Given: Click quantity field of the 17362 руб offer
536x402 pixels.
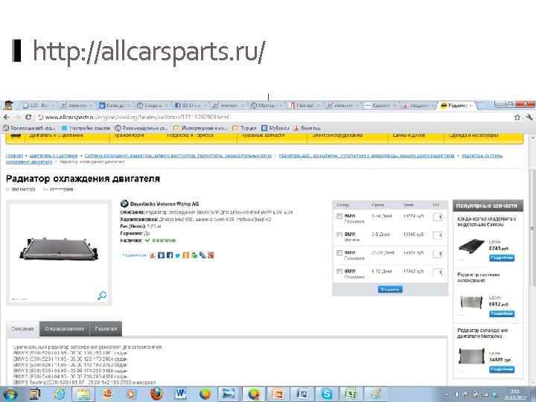Looking at the screenshot, I should tap(438, 272).
